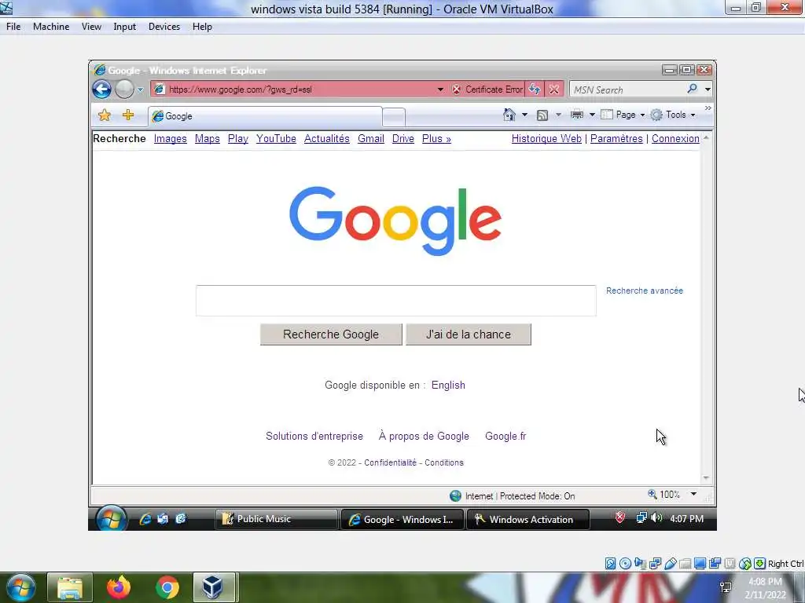Image resolution: width=805 pixels, height=603 pixels.
Task: Launch Firefox from the host taskbar
Action: (x=119, y=587)
